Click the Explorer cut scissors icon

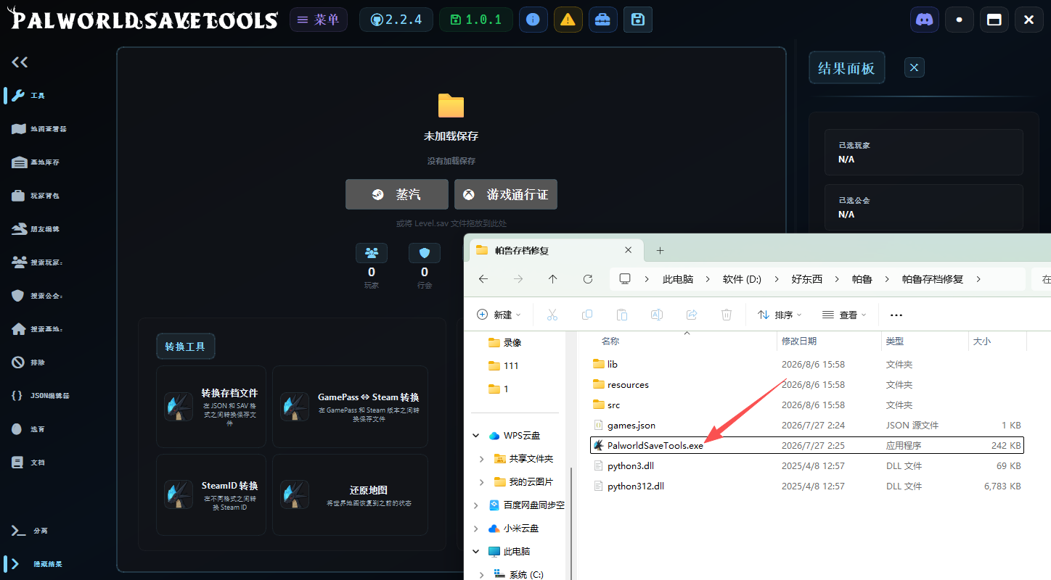click(552, 315)
